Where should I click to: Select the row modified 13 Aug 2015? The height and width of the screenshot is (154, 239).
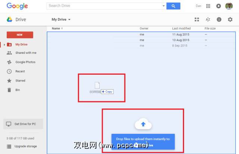[141, 40]
